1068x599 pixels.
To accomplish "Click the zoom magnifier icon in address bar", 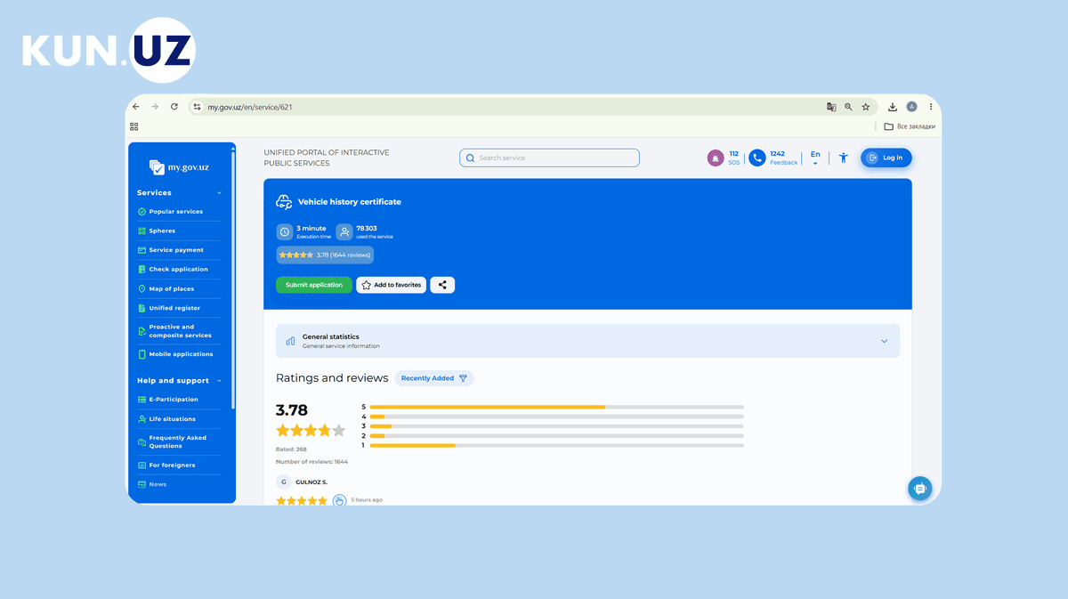I will pyautogui.click(x=848, y=107).
